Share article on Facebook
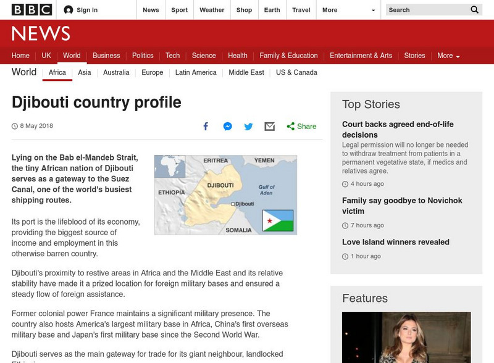 [x=206, y=127]
